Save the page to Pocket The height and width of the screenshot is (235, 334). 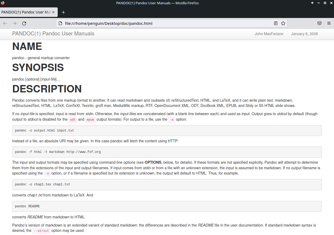[319, 23]
